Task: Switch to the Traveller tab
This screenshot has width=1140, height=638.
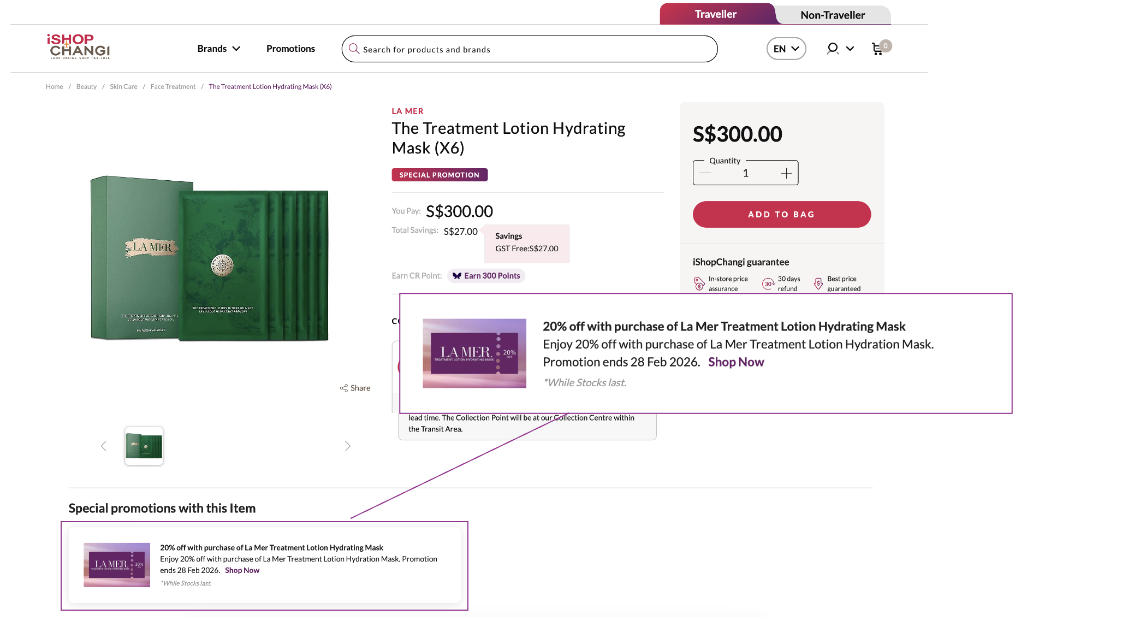Action: [715, 14]
